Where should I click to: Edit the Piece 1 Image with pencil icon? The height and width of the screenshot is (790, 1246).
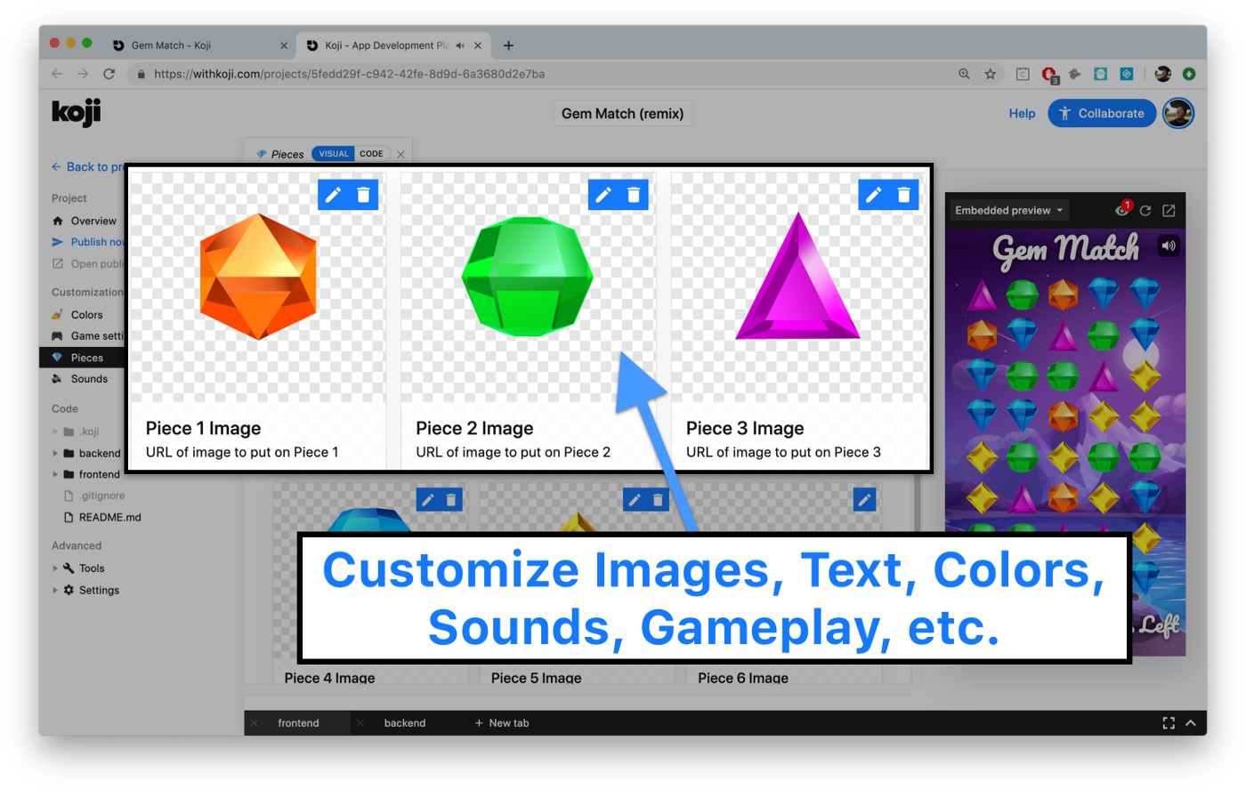coord(333,195)
